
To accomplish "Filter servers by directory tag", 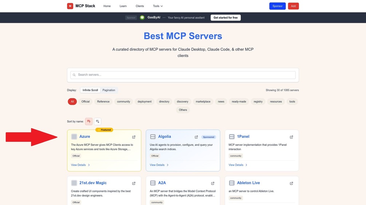I will 164,102.
